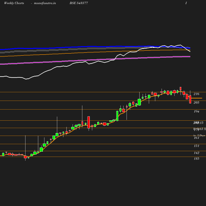
Task: Click the 142 price axis label
Action: (197, 153)
